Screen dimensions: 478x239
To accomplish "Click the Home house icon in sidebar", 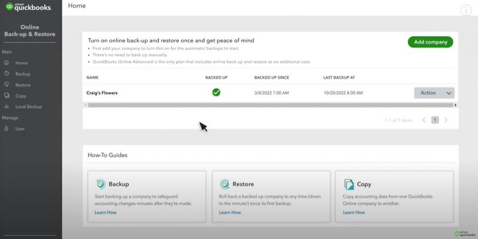I will click(7, 62).
